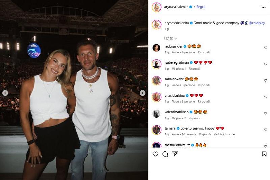Expand the 'Per te' comment sorting dropdown
The width and height of the screenshot is (270, 180).
click(171, 38)
